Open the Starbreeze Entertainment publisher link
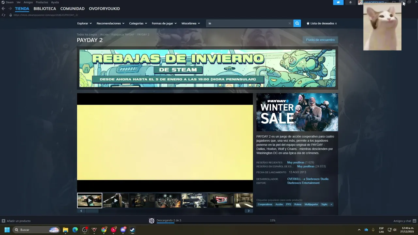This screenshot has width=418, height=235. [303, 183]
